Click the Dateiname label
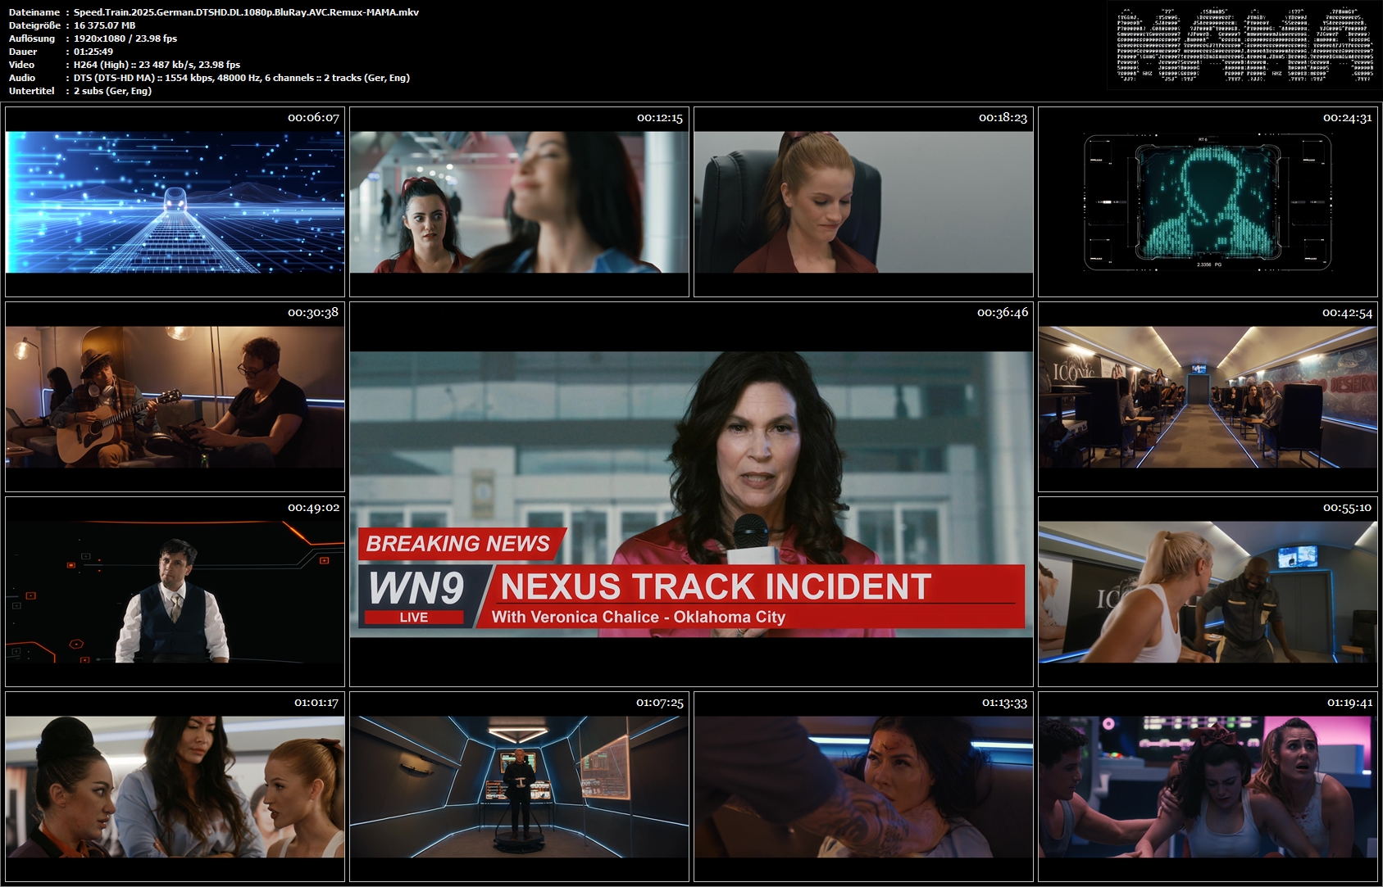The height and width of the screenshot is (887, 1383). [34, 12]
